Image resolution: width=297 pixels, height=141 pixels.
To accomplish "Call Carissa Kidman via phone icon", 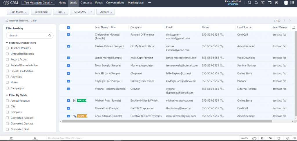I will pyautogui.click(x=222, y=46).
